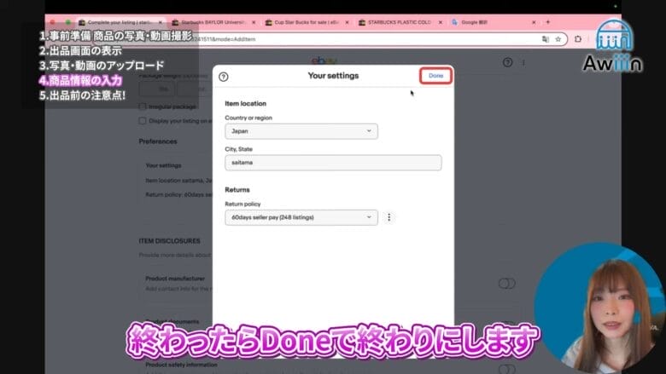This screenshot has width=666, height=374.
Task: Expand the Return policy dropdown
Action: click(301, 217)
